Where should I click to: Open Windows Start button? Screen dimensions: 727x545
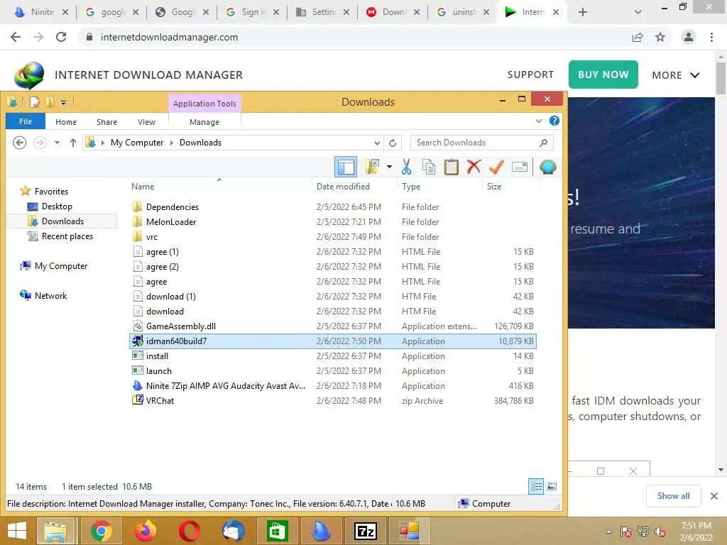click(x=17, y=531)
